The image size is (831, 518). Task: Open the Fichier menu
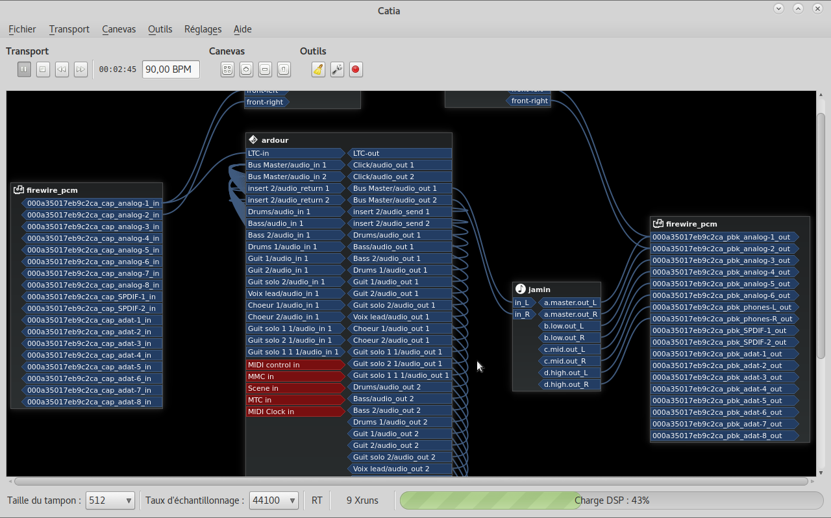23,29
